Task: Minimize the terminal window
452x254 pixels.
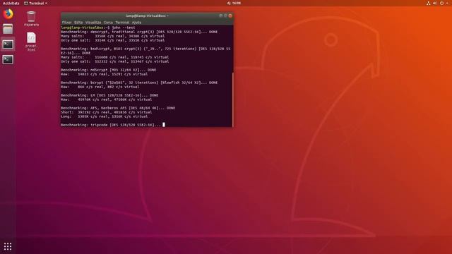Action: [x=221, y=16]
